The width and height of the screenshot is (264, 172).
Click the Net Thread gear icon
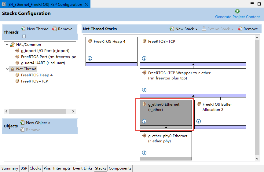click(x=12, y=69)
